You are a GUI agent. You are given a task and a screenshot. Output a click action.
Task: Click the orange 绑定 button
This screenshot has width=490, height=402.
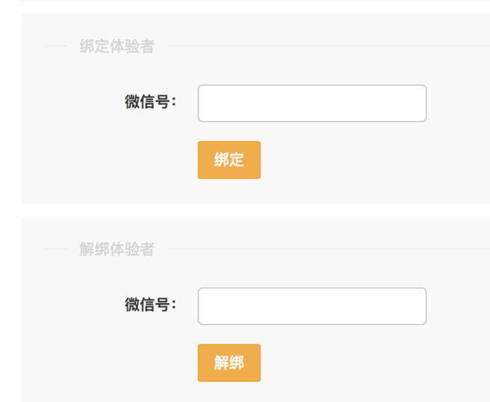[x=229, y=160]
